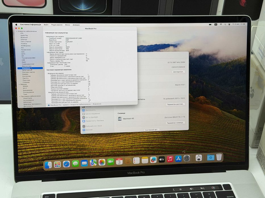
Task: Select USB in sidebar
Action: (23, 60)
